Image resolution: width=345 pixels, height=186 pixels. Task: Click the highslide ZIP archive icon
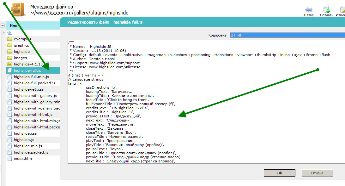9,64
